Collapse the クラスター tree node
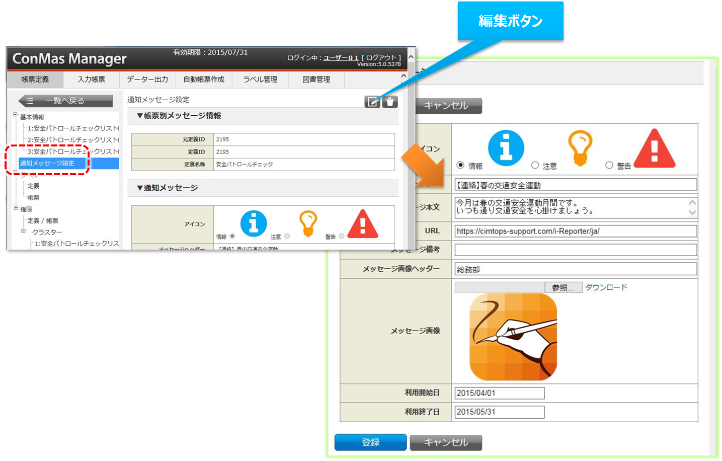Screen dimensions: 722x461 coord(23,231)
